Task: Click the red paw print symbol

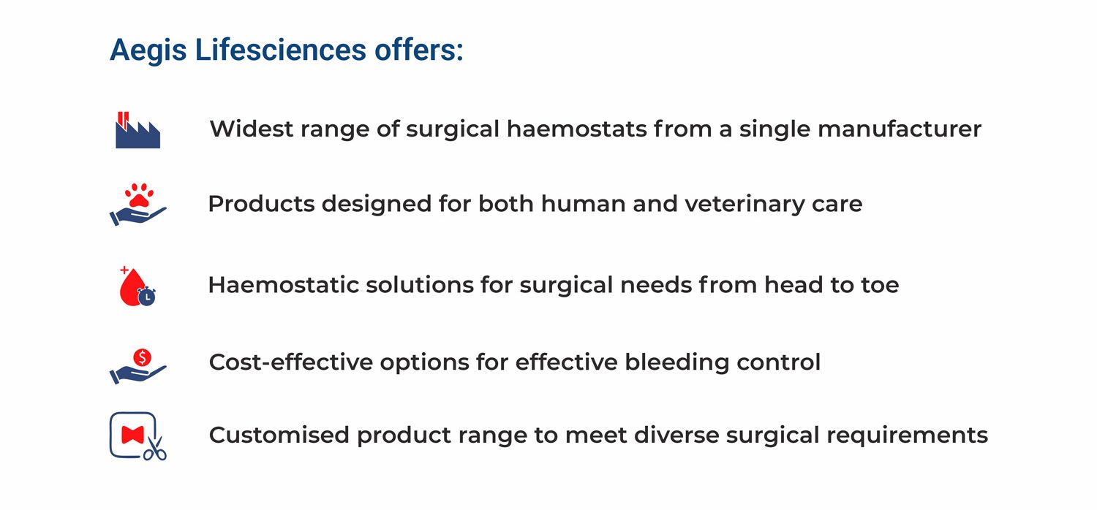Action: (x=139, y=195)
